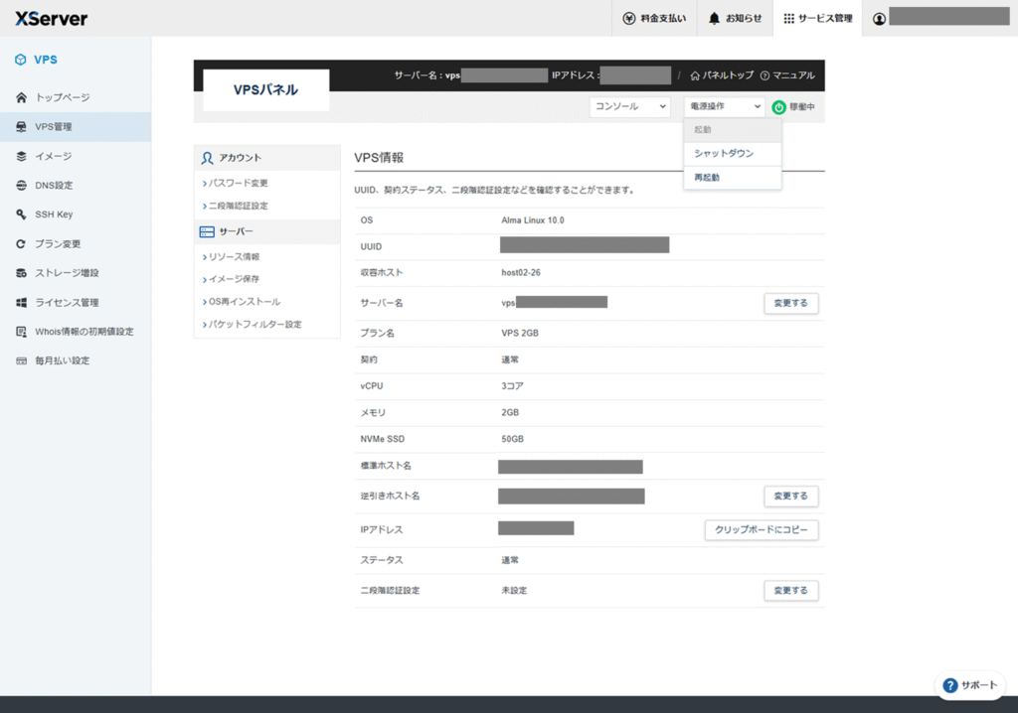Click the globe icon beside DNS設定
Screen dimensions: 1018x713
coord(21,186)
